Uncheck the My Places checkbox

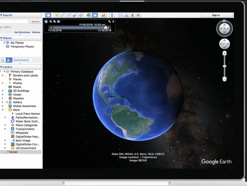tap(4, 43)
